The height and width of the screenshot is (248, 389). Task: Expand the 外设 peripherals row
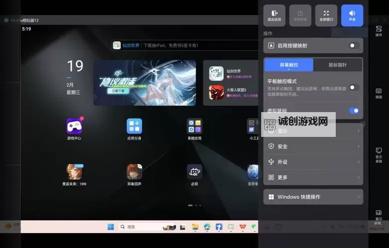coord(313,162)
